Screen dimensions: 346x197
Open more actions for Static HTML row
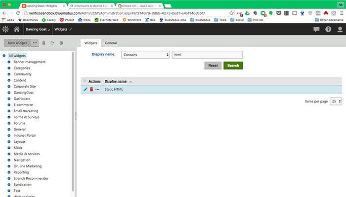[x=97, y=90]
